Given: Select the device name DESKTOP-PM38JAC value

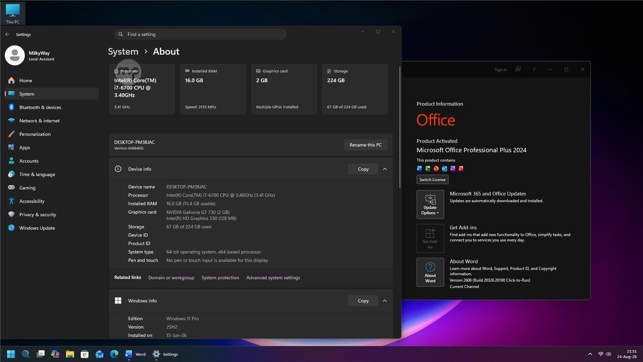Looking at the screenshot, I should 187,187.
